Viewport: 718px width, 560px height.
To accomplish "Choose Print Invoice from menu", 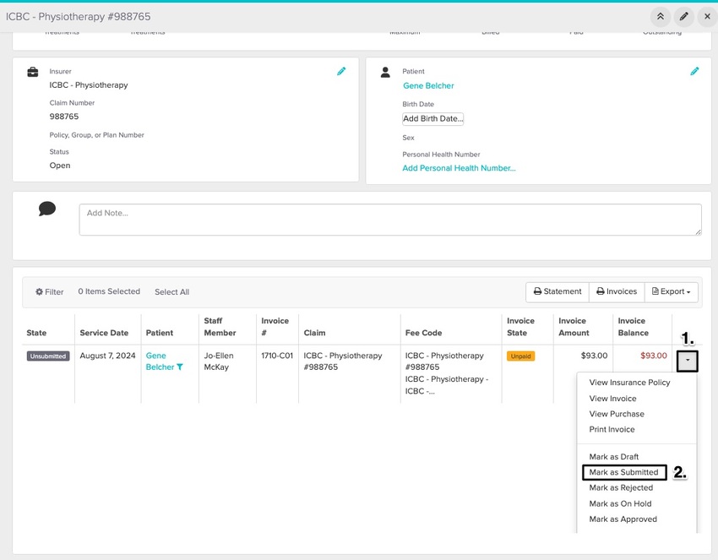I will (x=612, y=429).
